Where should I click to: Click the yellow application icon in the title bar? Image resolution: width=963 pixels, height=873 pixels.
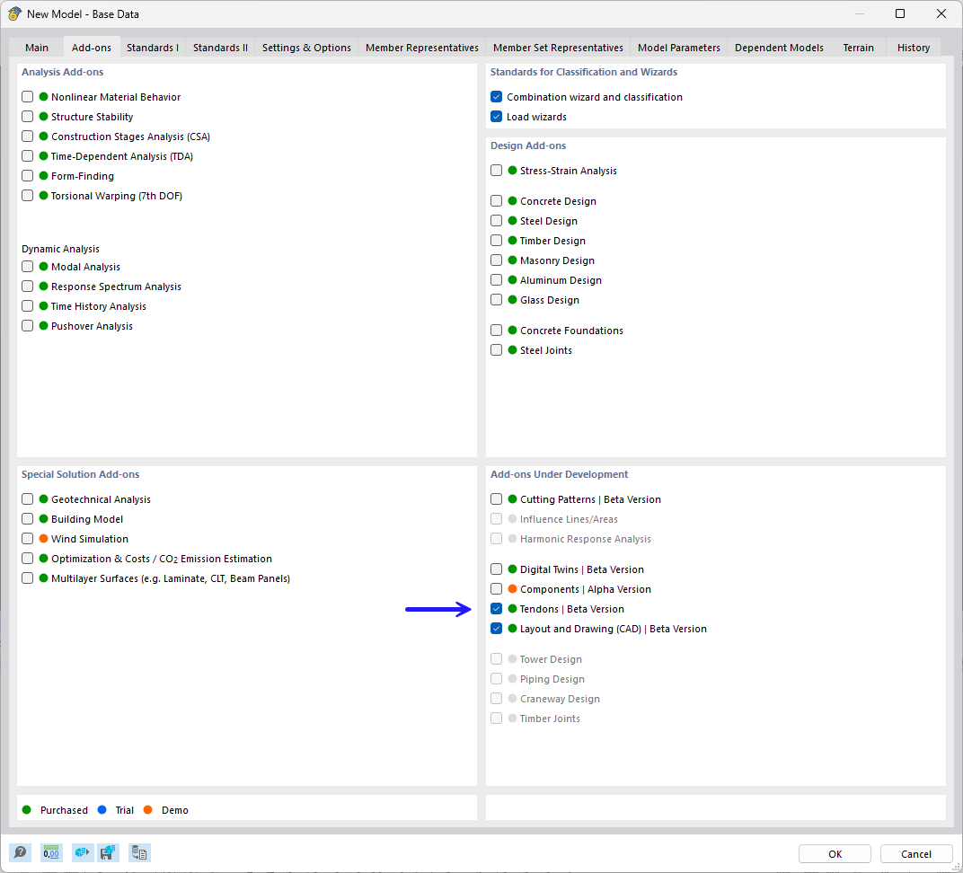pyautogui.click(x=14, y=13)
